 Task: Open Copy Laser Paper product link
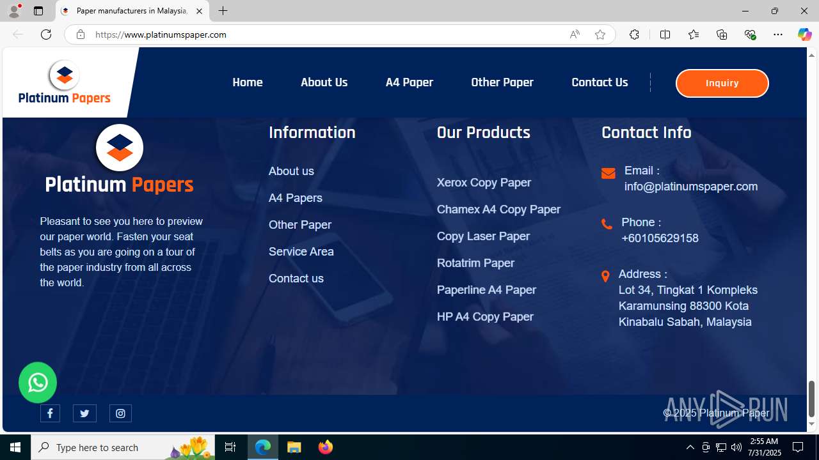pos(483,236)
